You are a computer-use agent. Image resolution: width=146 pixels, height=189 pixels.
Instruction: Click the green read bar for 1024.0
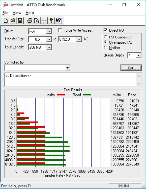point(43,151)
